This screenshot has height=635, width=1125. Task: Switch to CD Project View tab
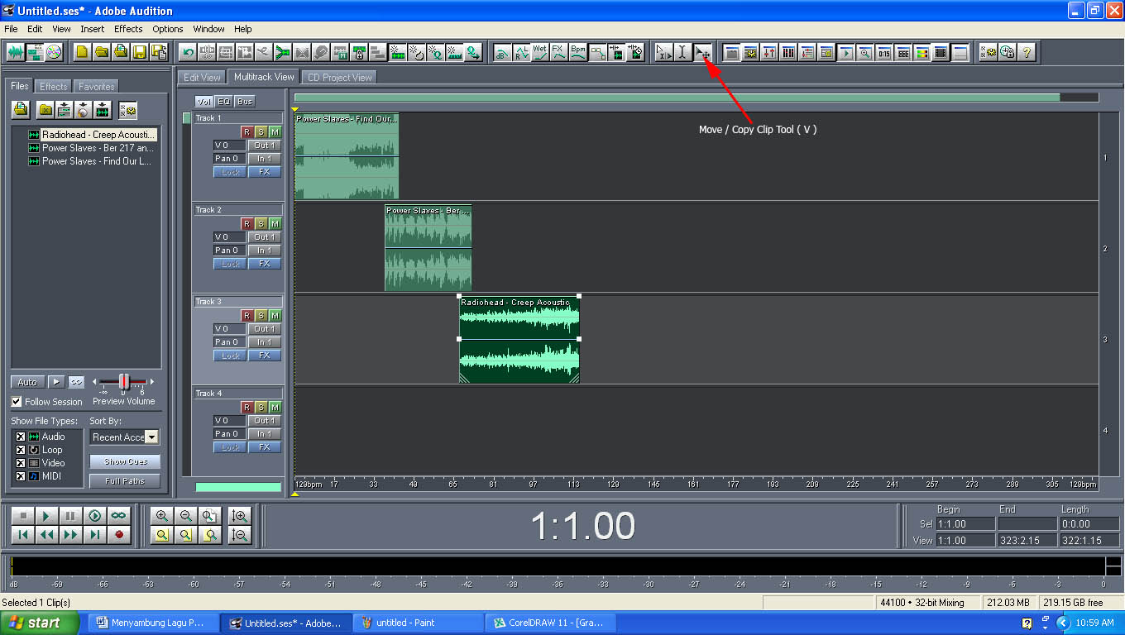(339, 77)
